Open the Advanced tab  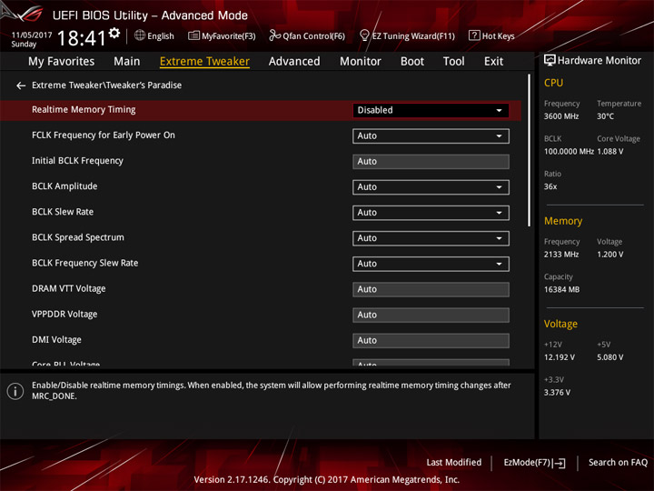[294, 62]
